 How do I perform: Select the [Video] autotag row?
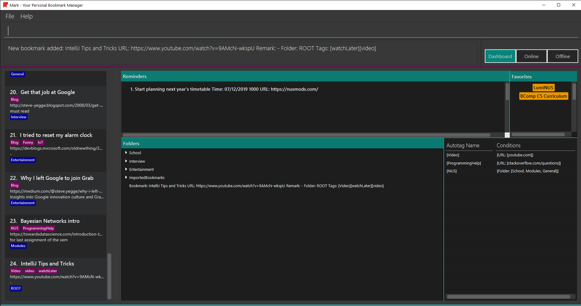coord(453,155)
